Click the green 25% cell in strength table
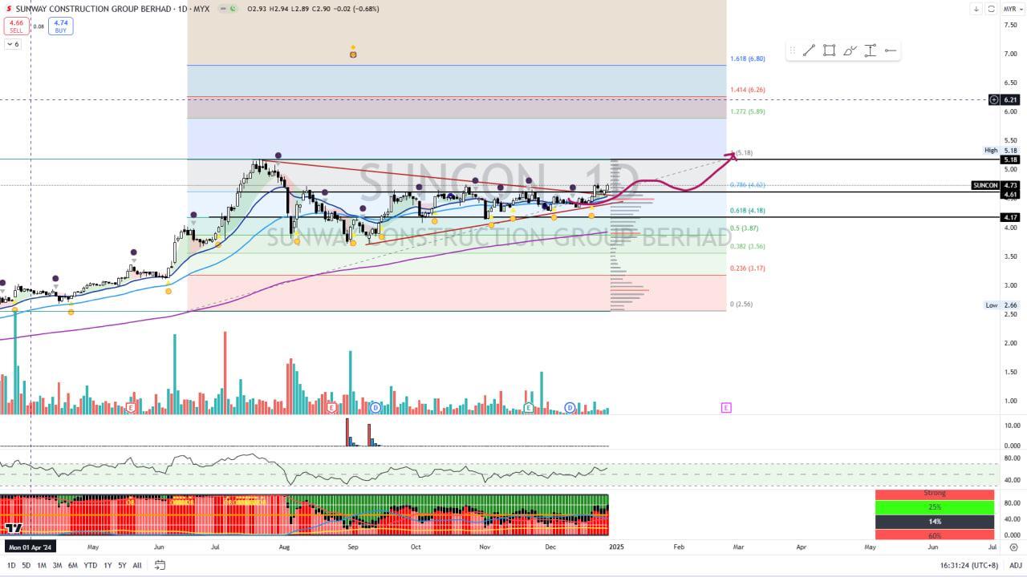Screen dimensions: 1027x577 (x=935, y=507)
